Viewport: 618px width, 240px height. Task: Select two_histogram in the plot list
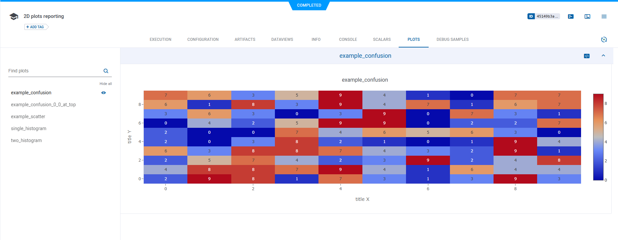(x=26, y=140)
